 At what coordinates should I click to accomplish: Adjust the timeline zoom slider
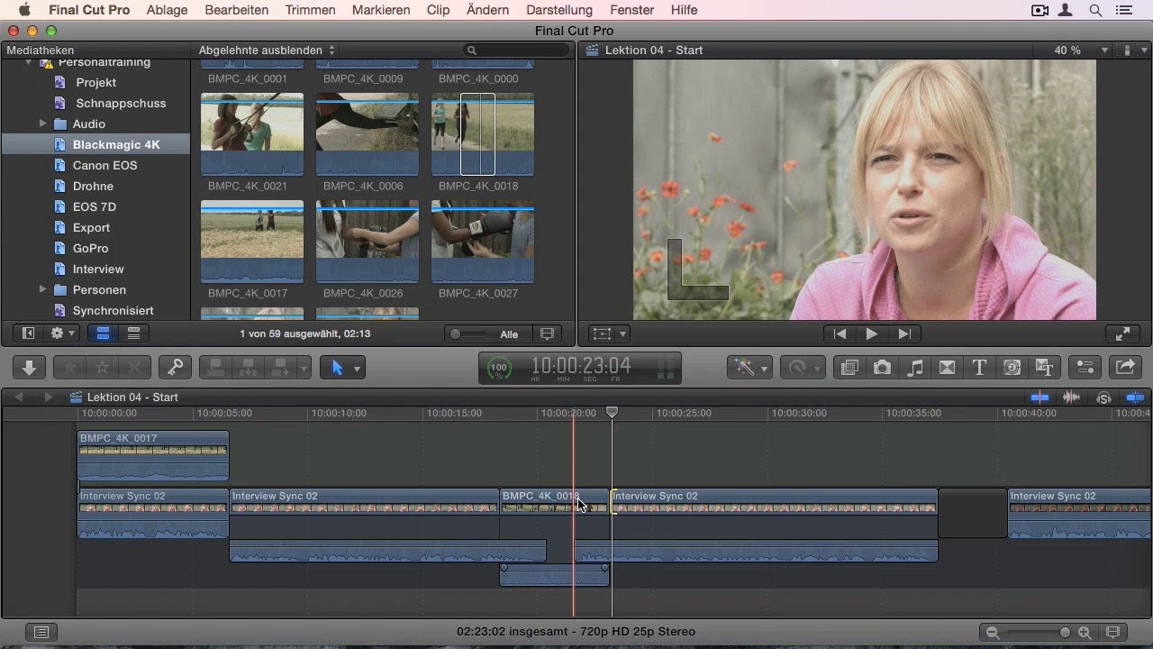click(x=1065, y=633)
